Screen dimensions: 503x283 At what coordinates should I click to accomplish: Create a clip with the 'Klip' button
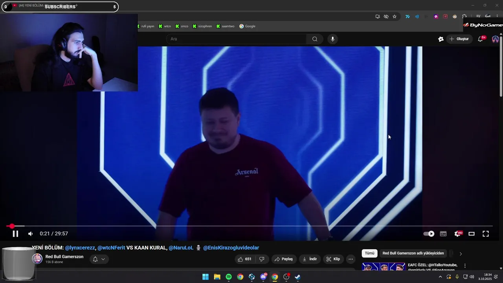tap(333, 259)
